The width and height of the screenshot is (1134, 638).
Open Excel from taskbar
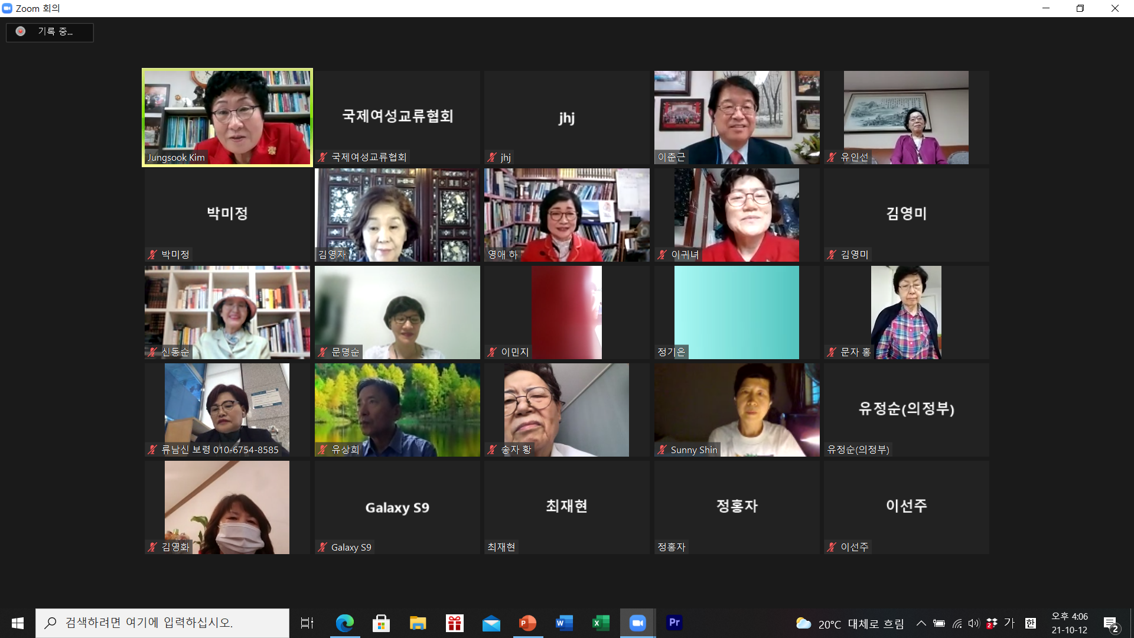pos(601,623)
